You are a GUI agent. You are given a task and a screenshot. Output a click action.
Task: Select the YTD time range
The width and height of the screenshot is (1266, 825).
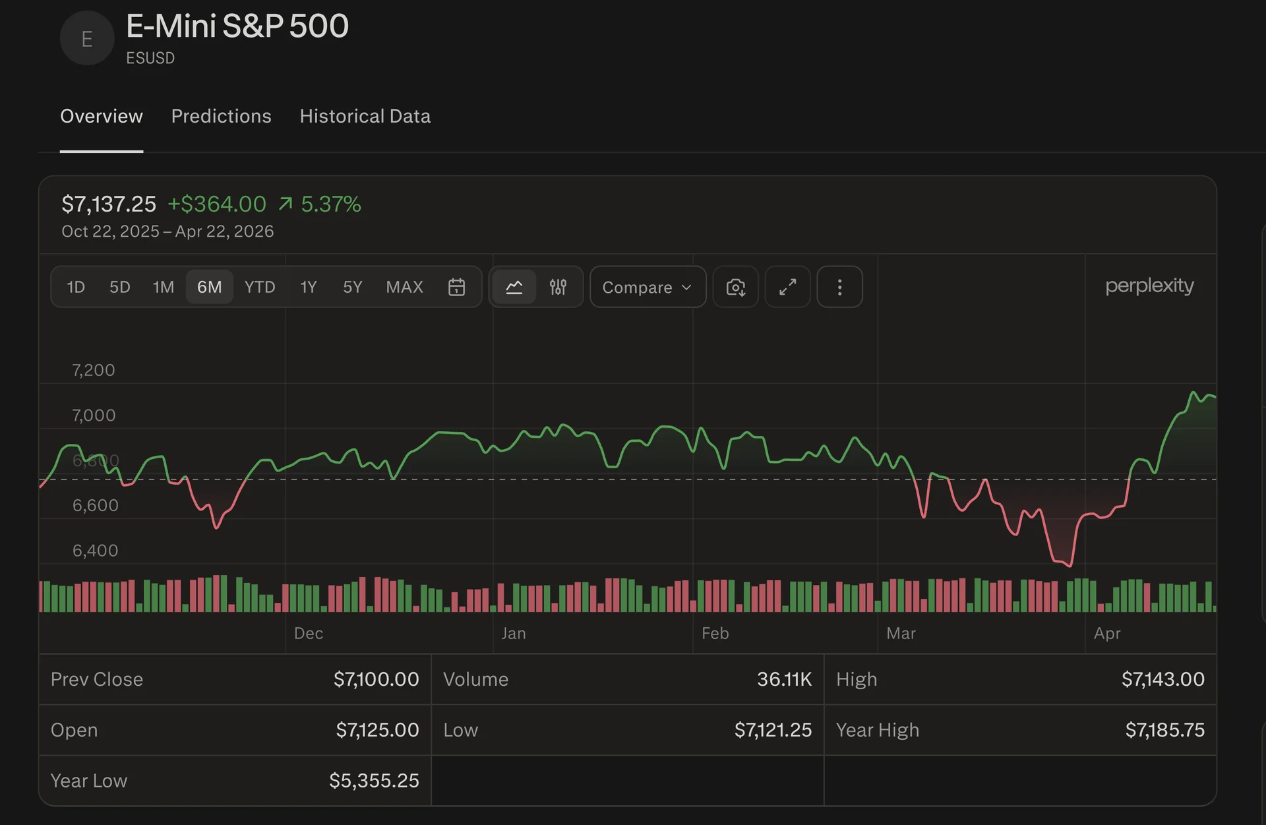[x=259, y=287]
